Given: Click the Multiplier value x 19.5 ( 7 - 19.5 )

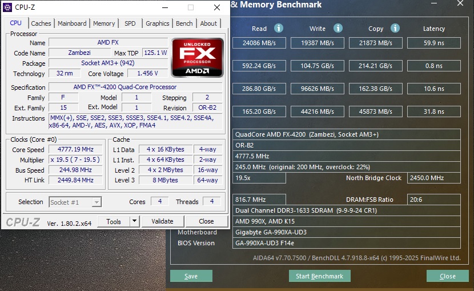Looking at the screenshot, I should point(75,160).
